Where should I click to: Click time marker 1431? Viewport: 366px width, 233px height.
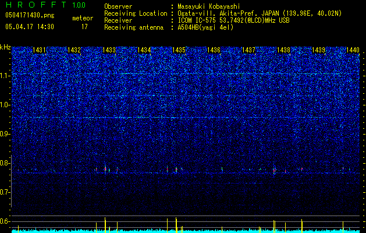(39, 50)
